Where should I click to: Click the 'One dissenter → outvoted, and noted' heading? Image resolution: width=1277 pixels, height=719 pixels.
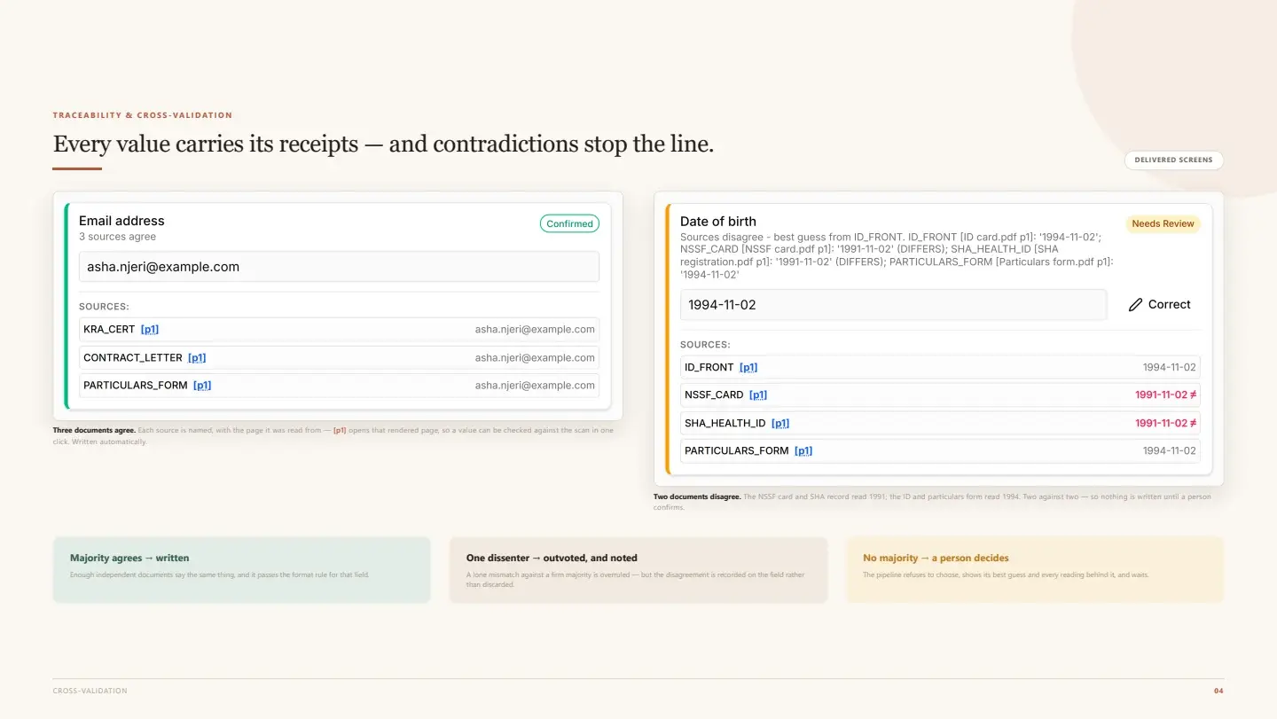coord(552,558)
